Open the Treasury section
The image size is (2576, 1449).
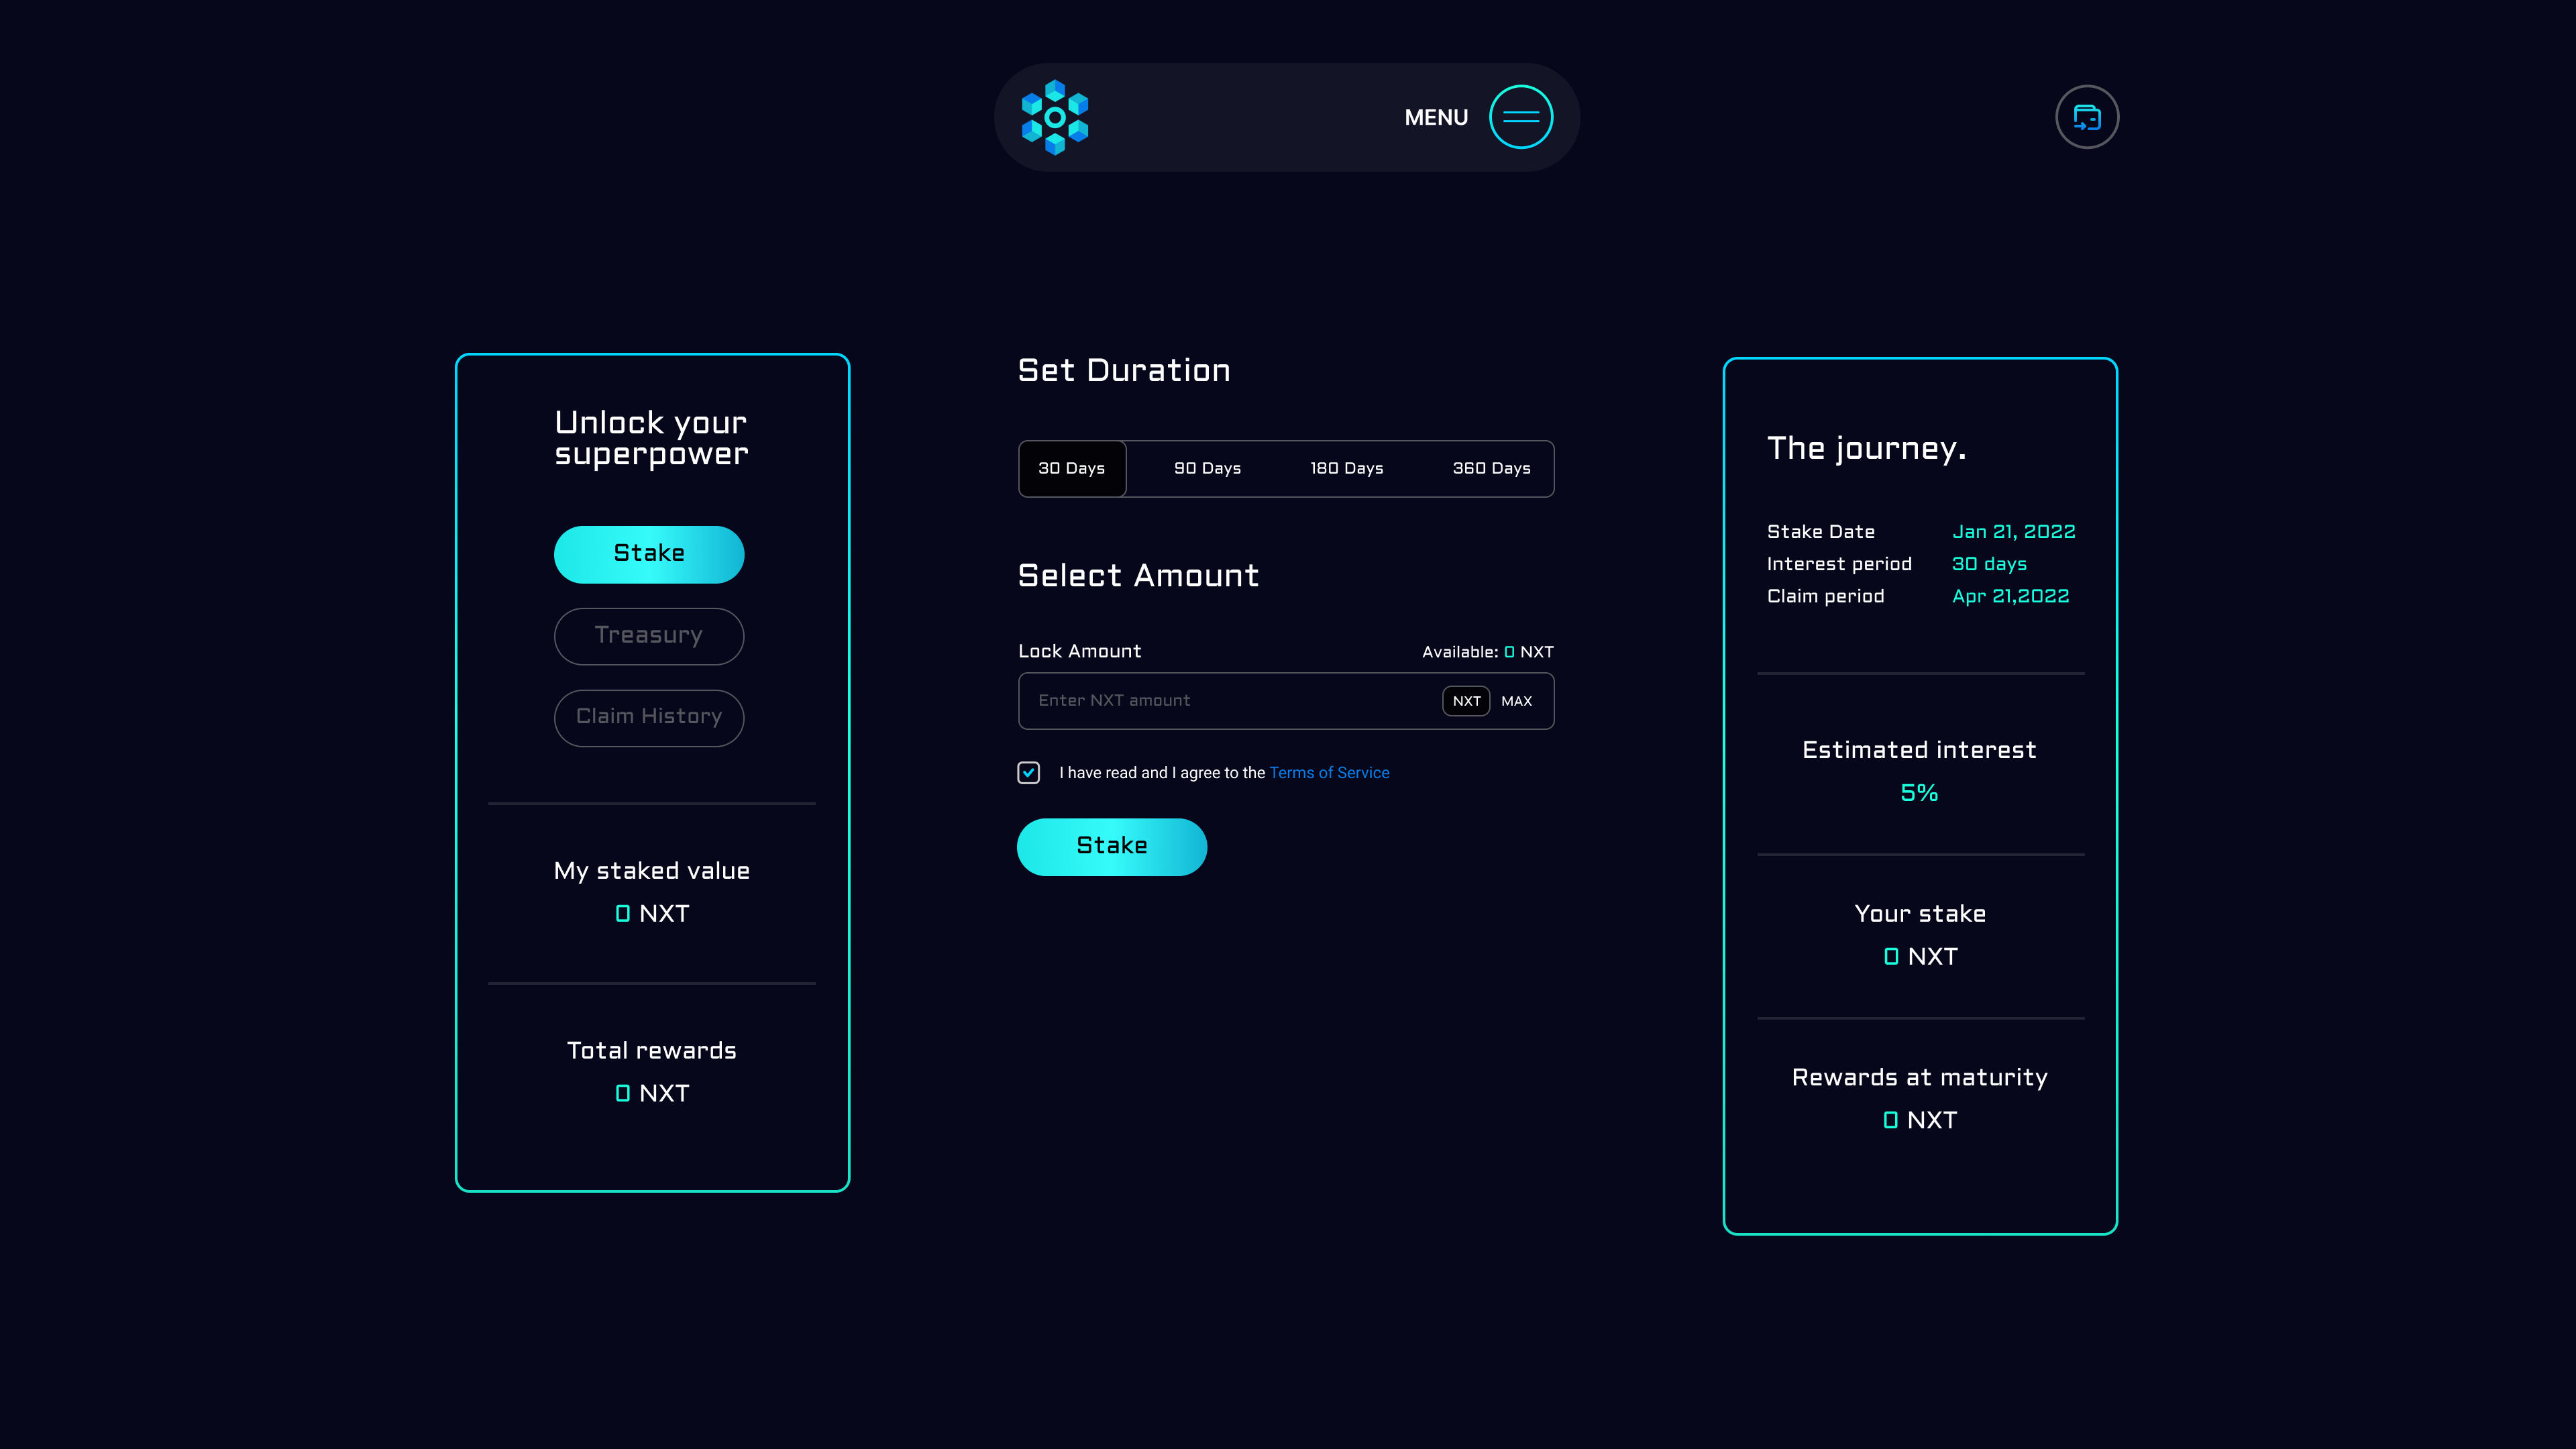pyautogui.click(x=648, y=636)
